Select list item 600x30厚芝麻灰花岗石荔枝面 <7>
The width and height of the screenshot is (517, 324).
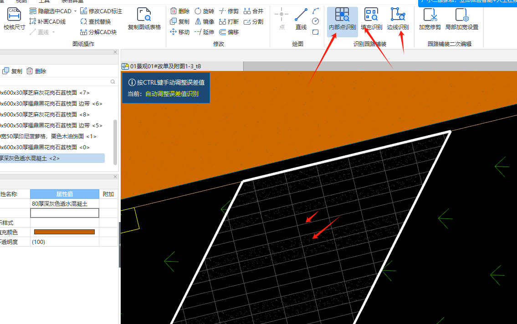[x=53, y=93]
